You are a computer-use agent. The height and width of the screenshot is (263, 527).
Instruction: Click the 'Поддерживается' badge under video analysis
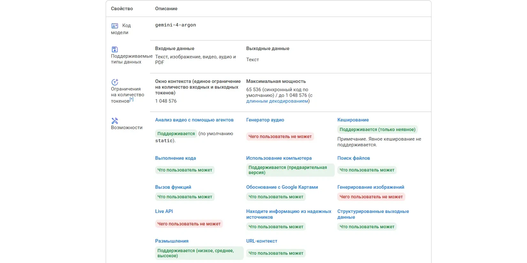click(x=176, y=134)
